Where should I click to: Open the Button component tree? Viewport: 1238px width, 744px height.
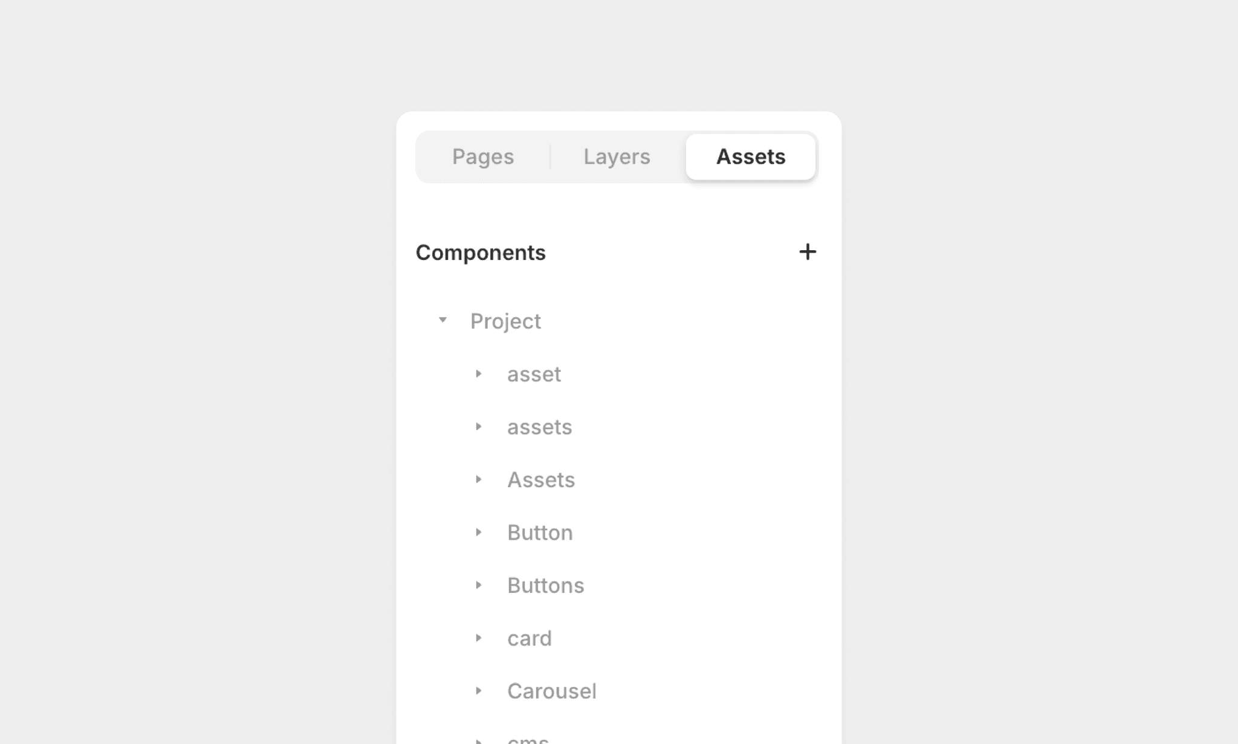pos(479,532)
